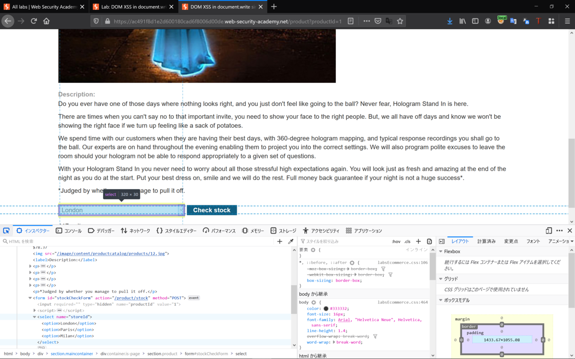Viewport: 575px width, 359px height.
Task: Collapse the select storeId node
Action: click(34, 317)
